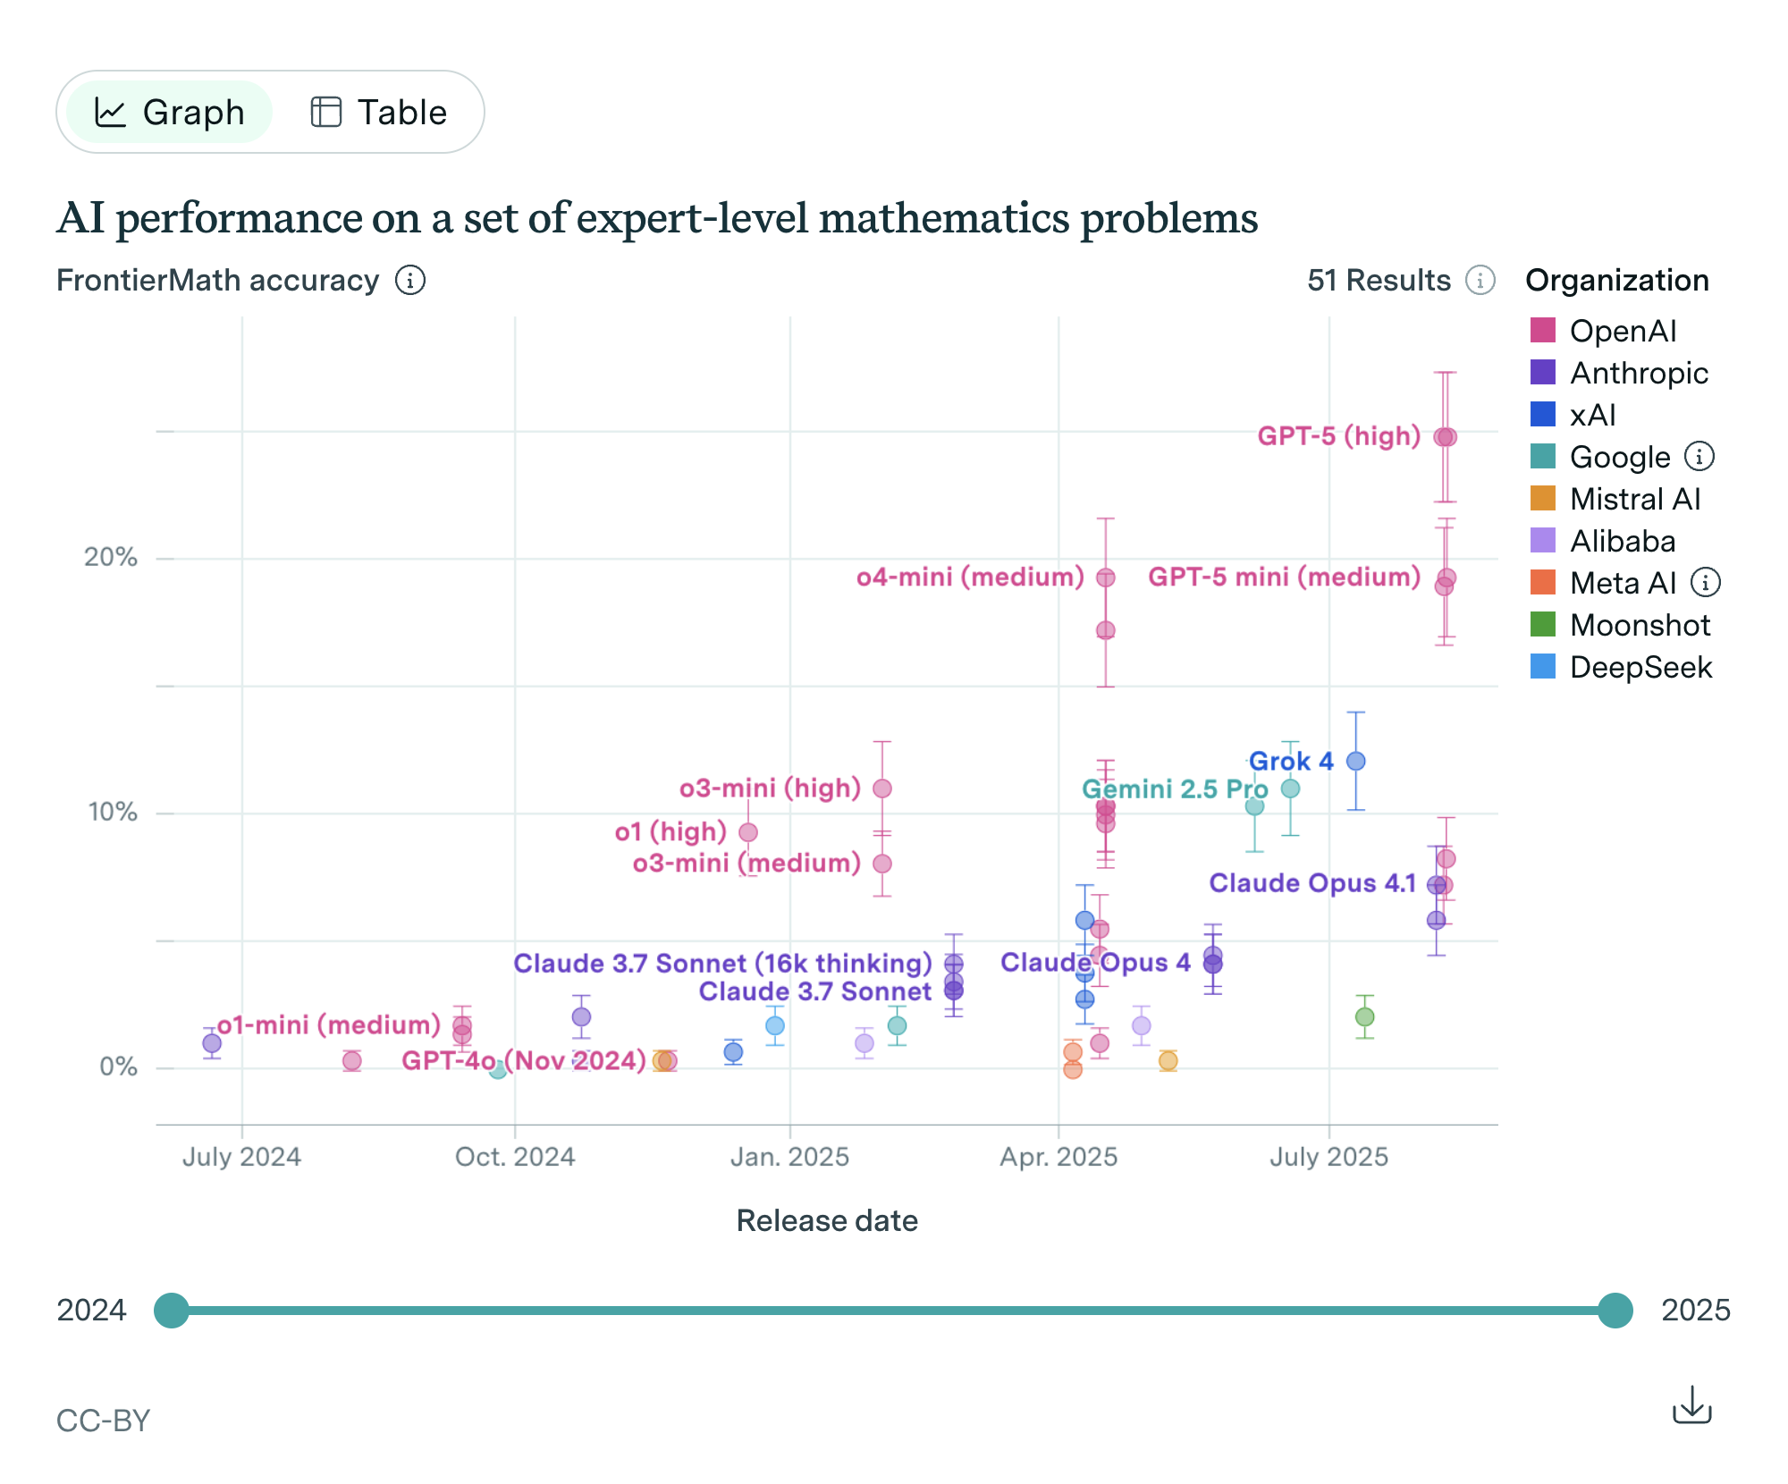Click the Mistral AI orange swatch

(1543, 499)
